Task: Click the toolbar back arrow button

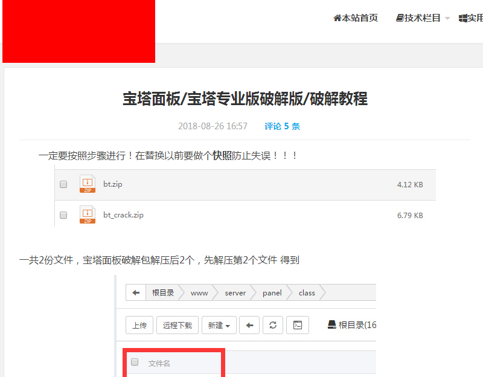Action: point(249,325)
